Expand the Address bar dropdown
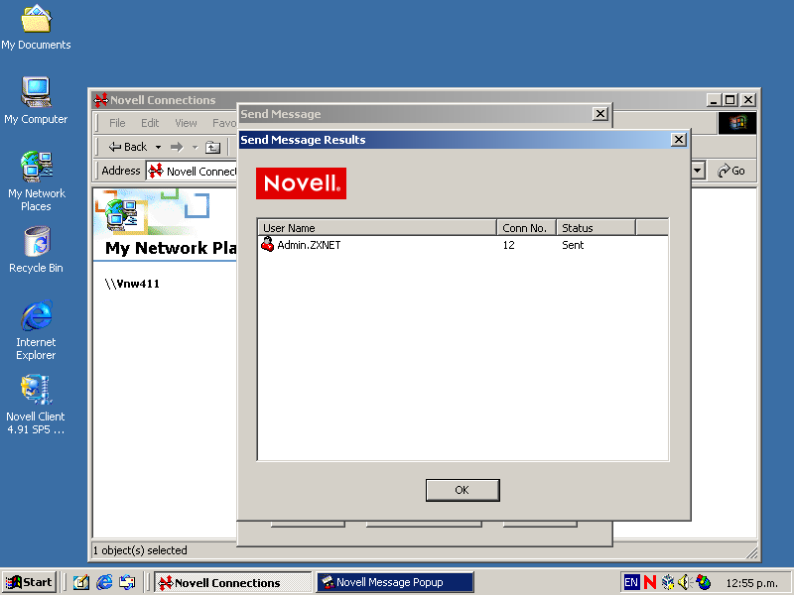794x595 pixels. point(698,171)
